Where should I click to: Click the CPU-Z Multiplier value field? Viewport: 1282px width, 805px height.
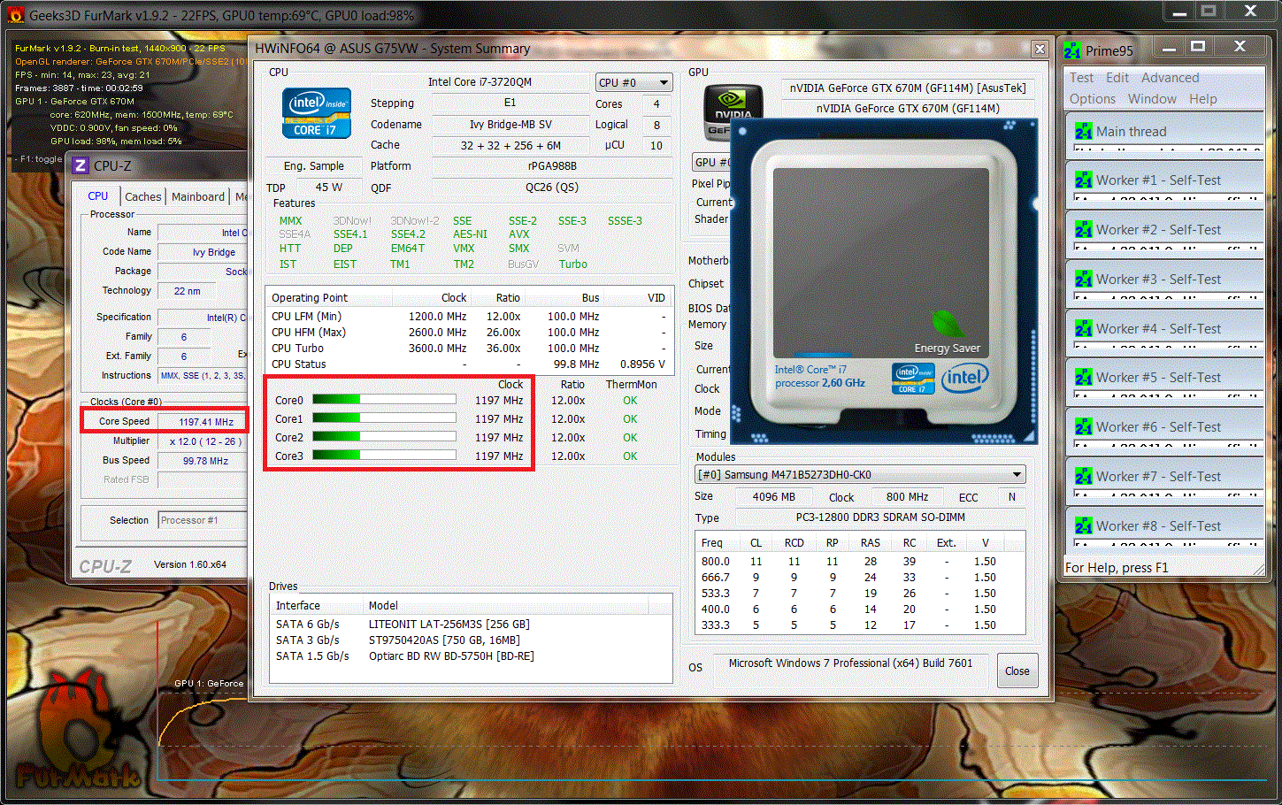tap(203, 441)
